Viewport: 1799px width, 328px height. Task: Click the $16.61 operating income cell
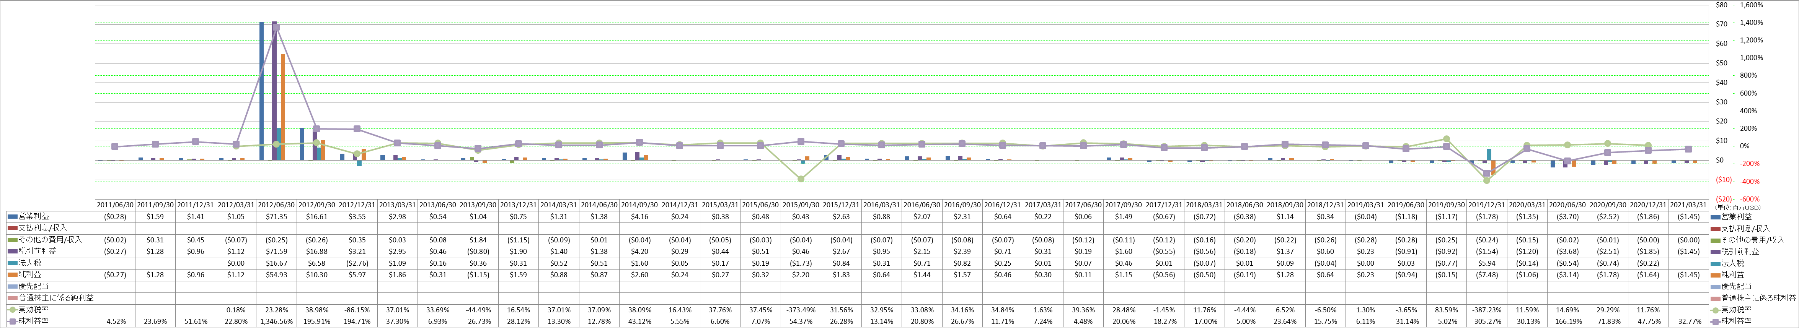[317, 217]
